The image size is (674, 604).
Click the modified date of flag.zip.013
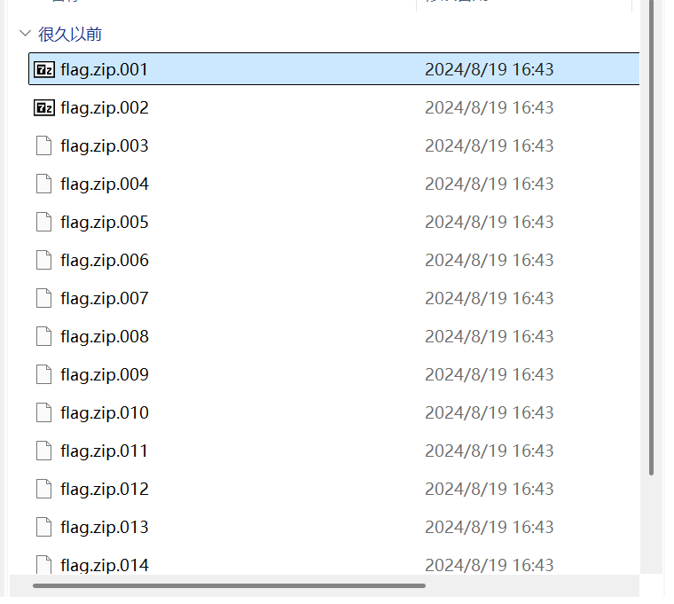pos(490,527)
